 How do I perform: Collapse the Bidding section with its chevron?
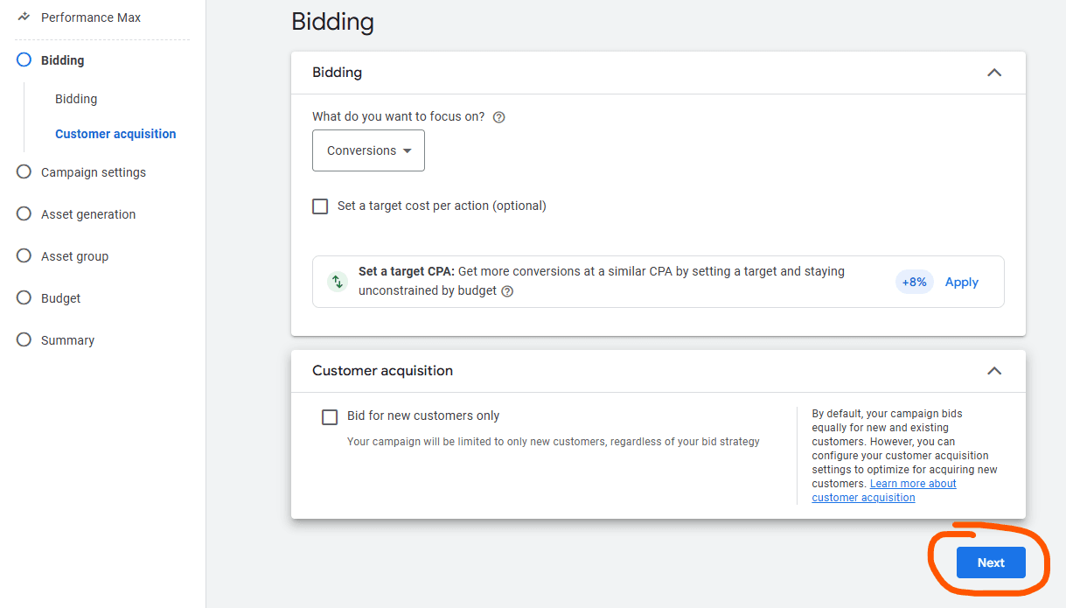(x=994, y=73)
